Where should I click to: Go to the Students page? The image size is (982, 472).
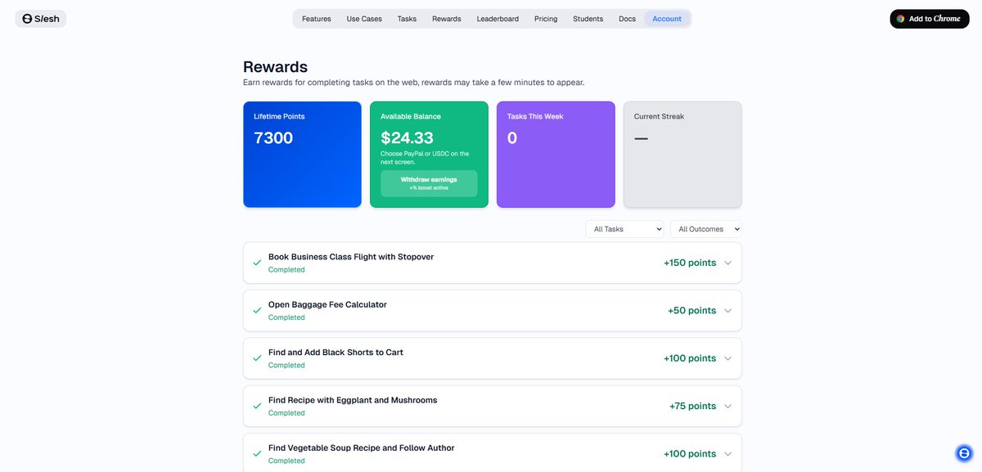(588, 19)
